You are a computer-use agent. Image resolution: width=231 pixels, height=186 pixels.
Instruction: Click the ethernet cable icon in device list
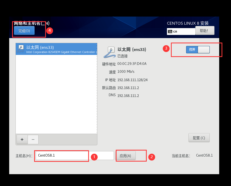tap(21, 49)
